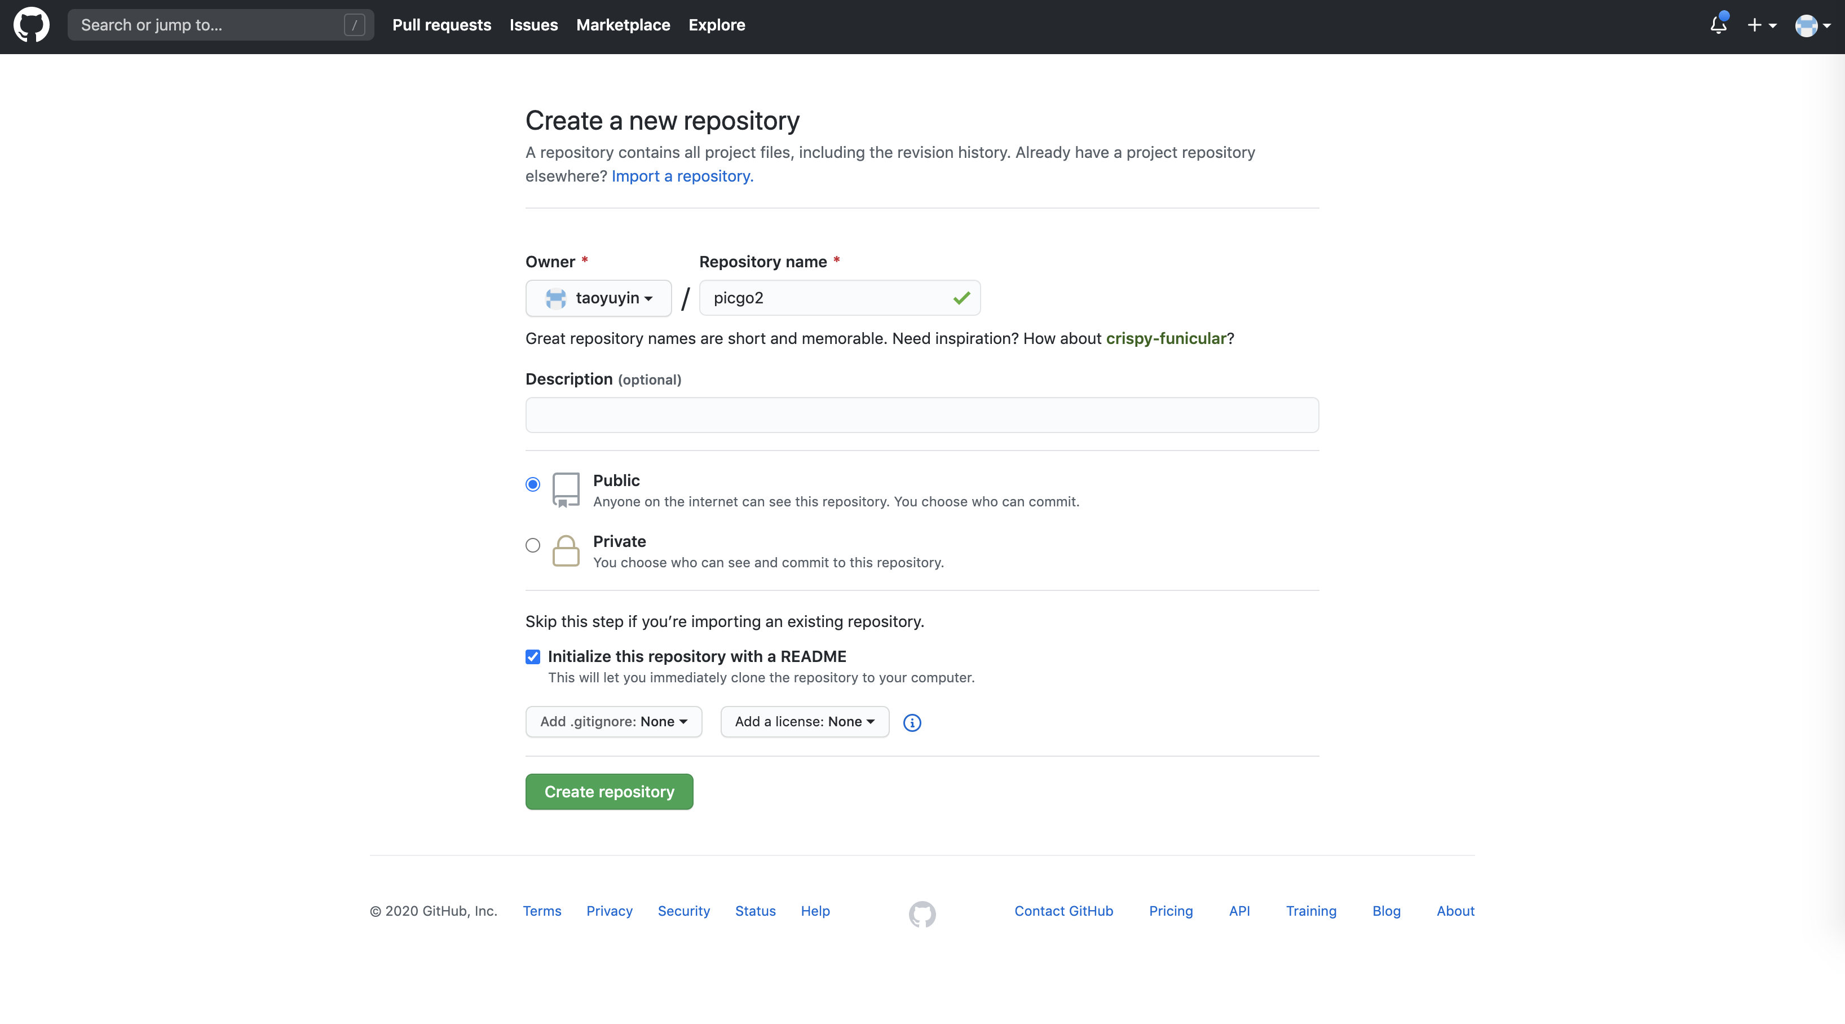Expand the taoyuyin owner dropdown
Screen dimensions: 1845x1024
(x=598, y=298)
